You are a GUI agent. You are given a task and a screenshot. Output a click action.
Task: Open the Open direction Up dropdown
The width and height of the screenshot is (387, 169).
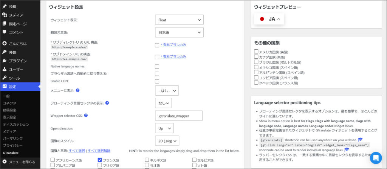[x=164, y=128]
